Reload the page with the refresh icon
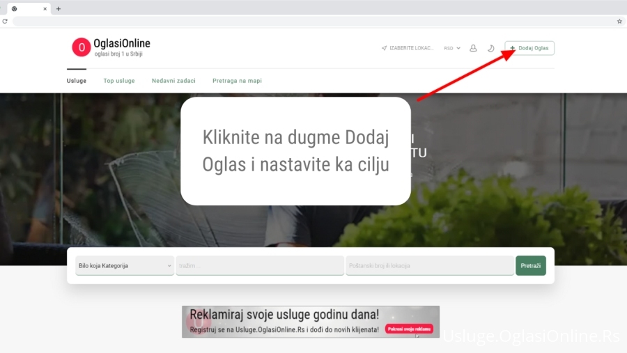 (6, 22)
